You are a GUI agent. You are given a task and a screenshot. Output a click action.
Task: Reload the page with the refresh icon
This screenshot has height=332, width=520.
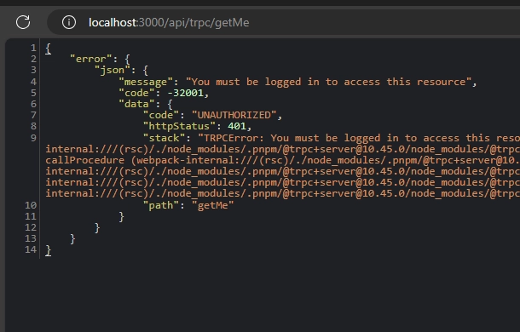click(23, 22)
